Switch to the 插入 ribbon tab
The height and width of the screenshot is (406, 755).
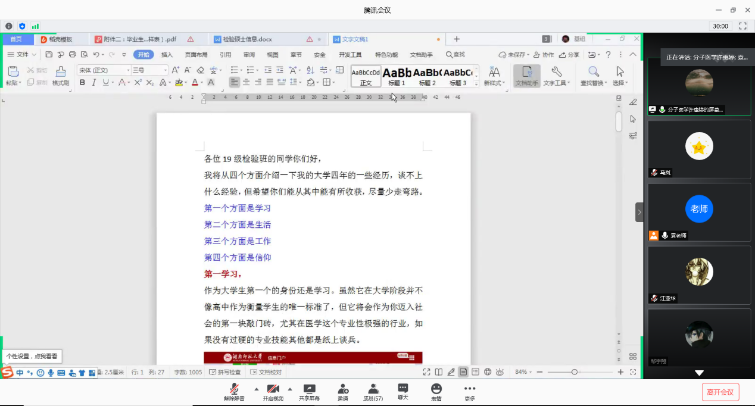pos(167,55)
